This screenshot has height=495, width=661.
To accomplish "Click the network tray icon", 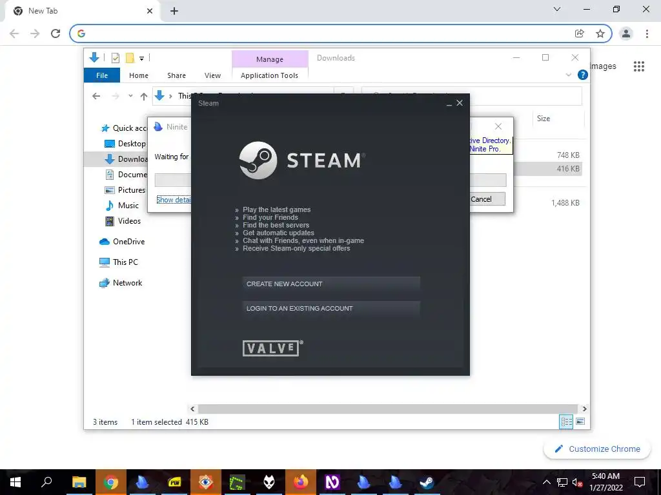I will (562, 482).
